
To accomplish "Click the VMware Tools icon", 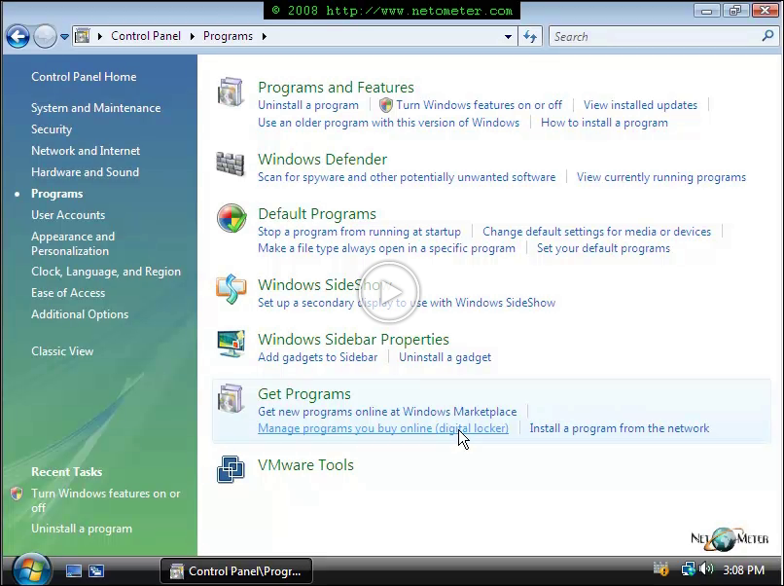I will click(231, 469).
